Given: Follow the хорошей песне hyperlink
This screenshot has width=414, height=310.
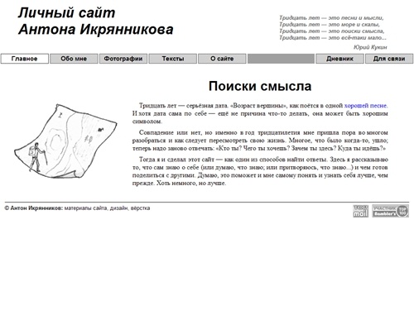Looking at the screenshot, I should pyautogui.click(x=365, y=106).
